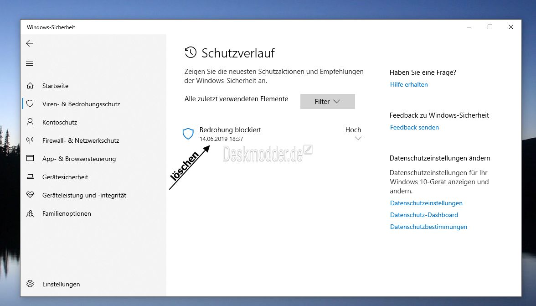The height and width of the screenshot is (306, 536).
Task: Click the Geräteleistung heart icon
Action: coord(30,195)
